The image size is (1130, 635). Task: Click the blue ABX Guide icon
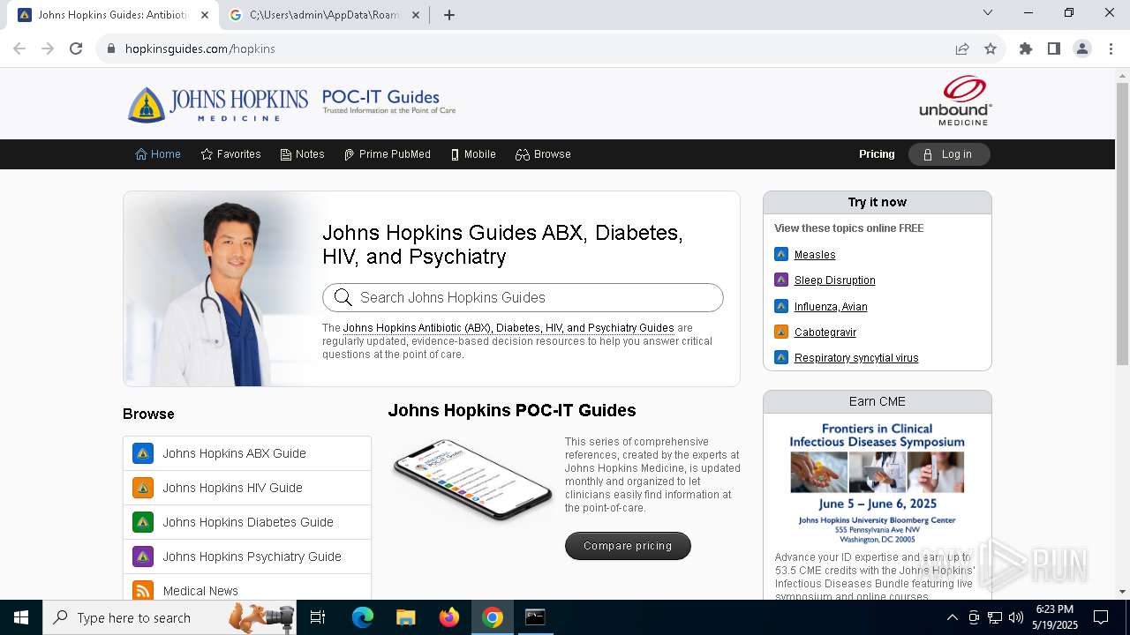pyautogui.click(x=143, y=453)
